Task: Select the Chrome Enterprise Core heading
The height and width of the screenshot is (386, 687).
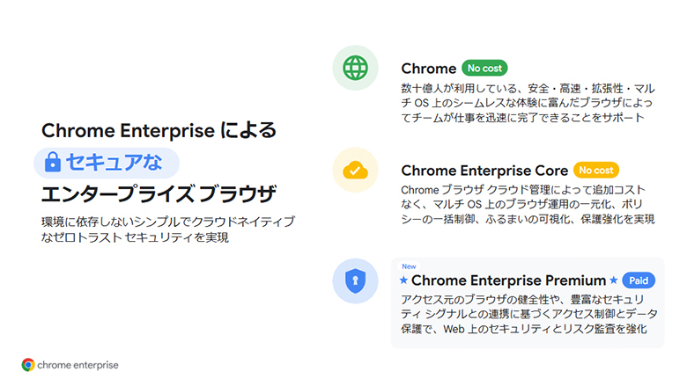Action: point(484,171)
